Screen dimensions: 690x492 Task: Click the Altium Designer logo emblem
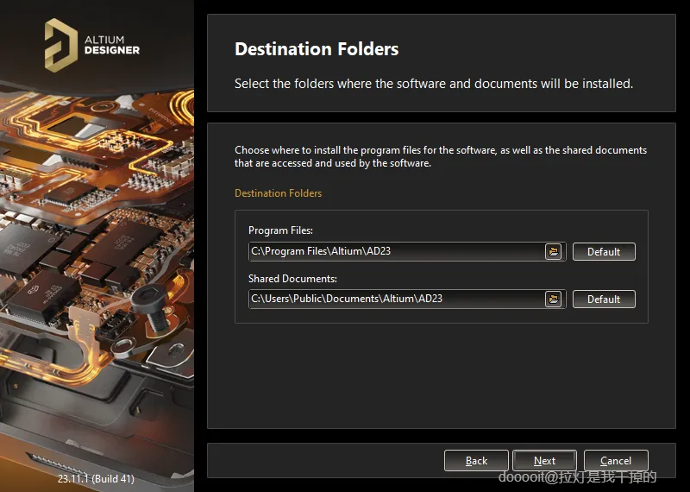(62, 44)
